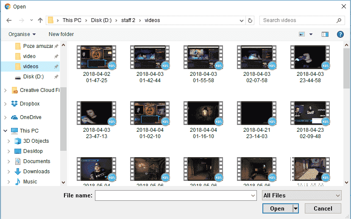Select video 2018-04-04 01-16-10
Viewport: 351px width, 219px height.
click(203, 120)
